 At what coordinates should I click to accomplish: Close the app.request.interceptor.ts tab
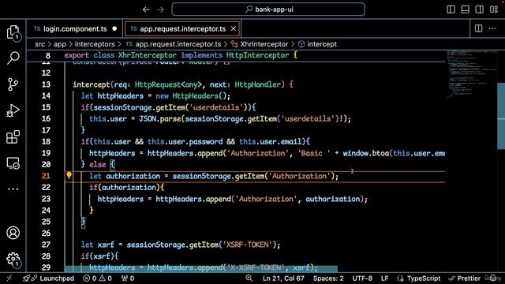(x=234, y=28)
